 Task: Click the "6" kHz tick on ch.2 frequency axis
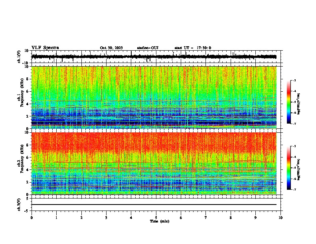28,157
